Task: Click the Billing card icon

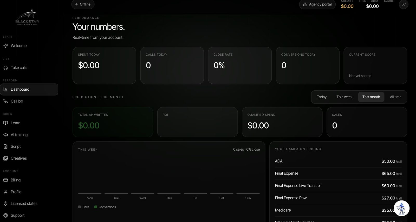Action: pos(5,180)
